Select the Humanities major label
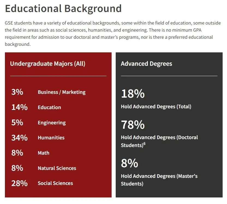The width and height of the screenshot is (227, 204). pos(51,138)
